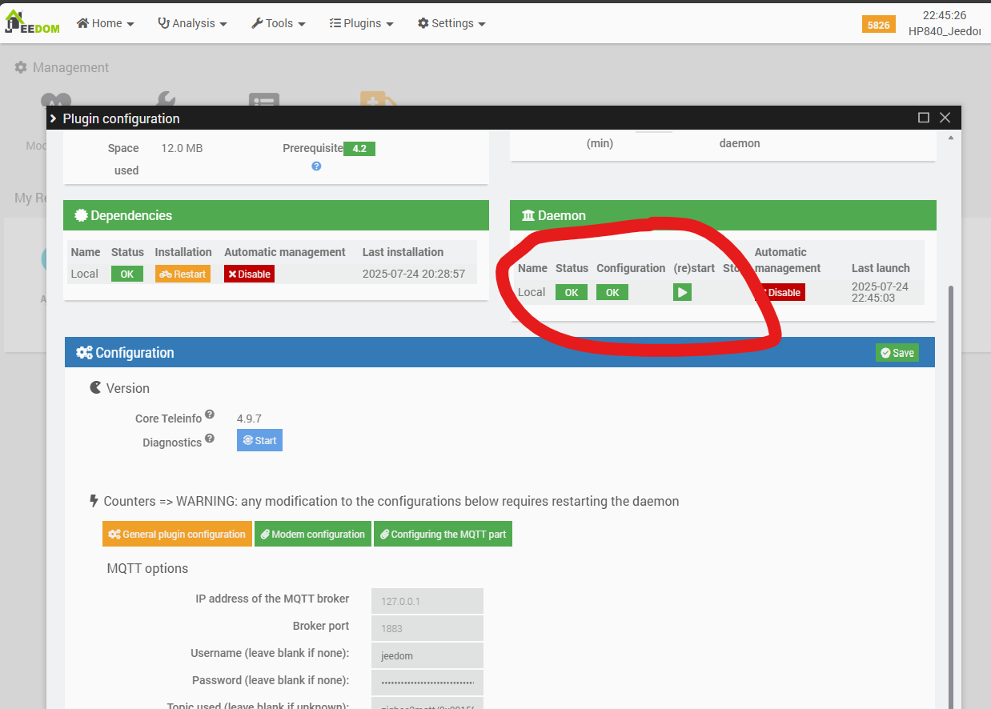Viewport: 991px width, 709px height.
Task: Click the Broker port input field
Action: coord(427,628)
